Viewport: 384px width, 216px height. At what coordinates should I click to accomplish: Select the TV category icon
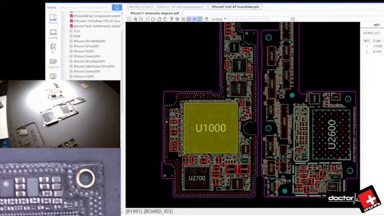(53, 76)
